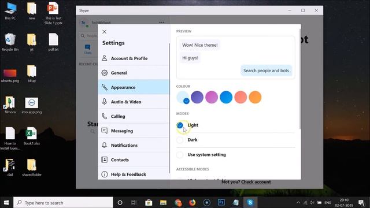Click the Check account link
This screenshot has width=370, height=208.
click(x=256, y=182)
